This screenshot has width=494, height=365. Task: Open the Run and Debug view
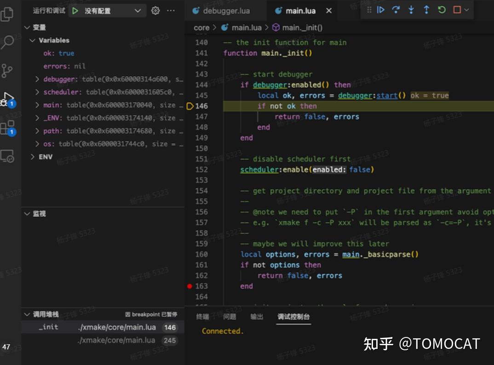(8, 99)
